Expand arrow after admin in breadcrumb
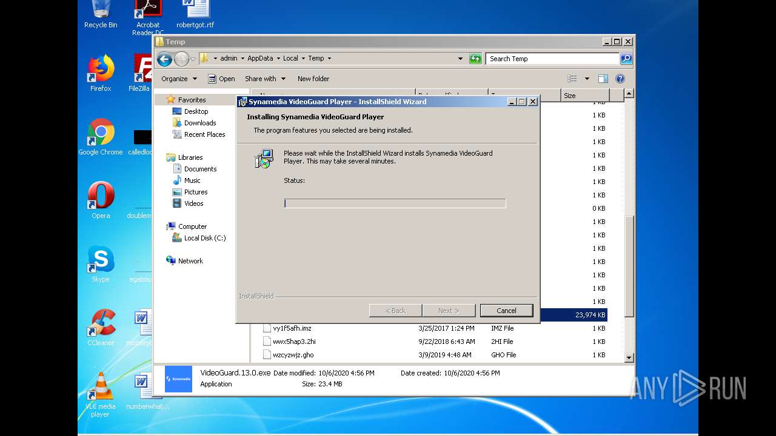Screen dimensions: 776x436 [x=242, y=59]
